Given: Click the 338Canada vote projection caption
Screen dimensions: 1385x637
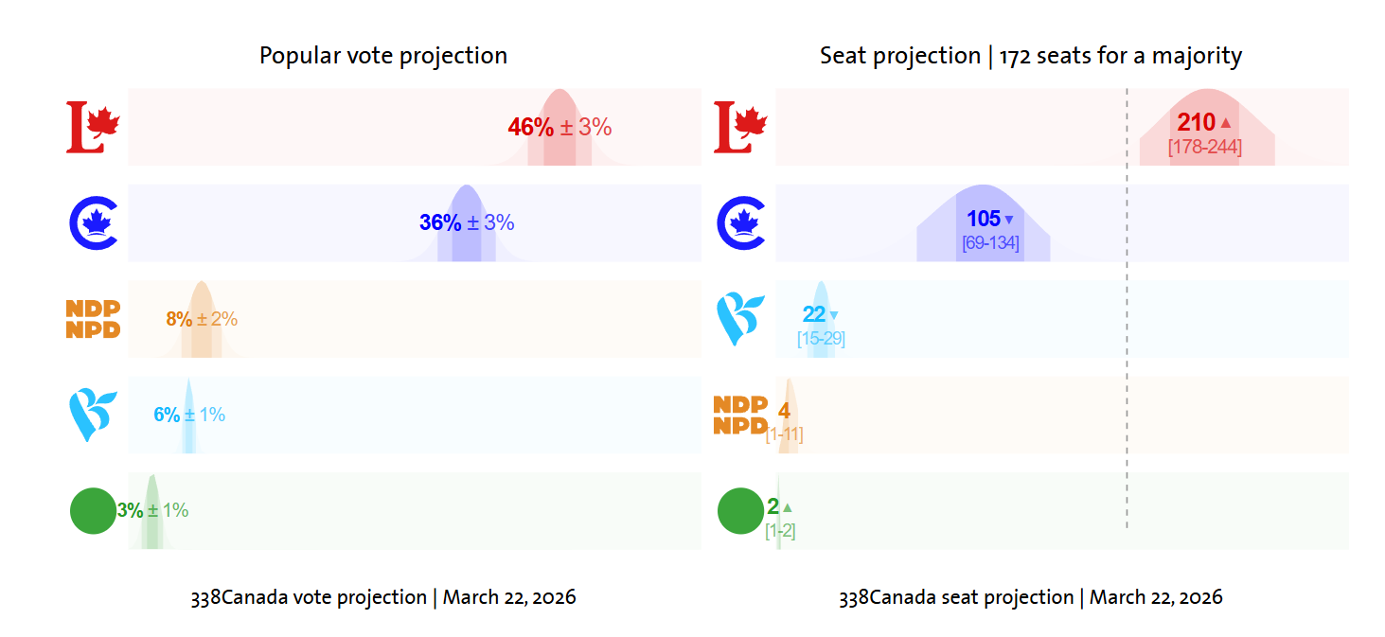Looking at the screenshot, I should pos(383,597).
